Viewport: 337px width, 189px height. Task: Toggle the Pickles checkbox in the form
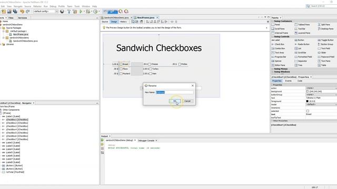[x=180, y=64]
